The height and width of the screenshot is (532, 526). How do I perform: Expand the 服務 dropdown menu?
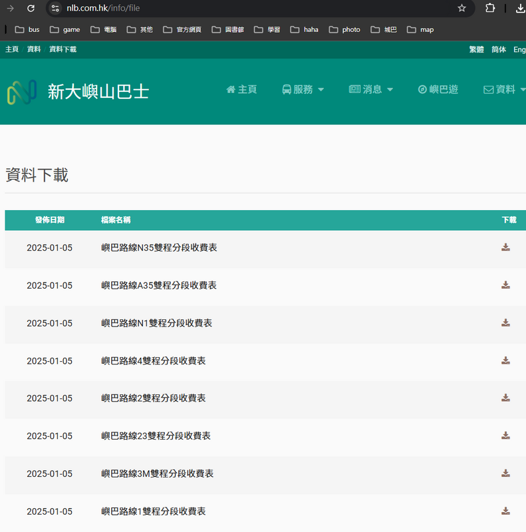[303, 90]
